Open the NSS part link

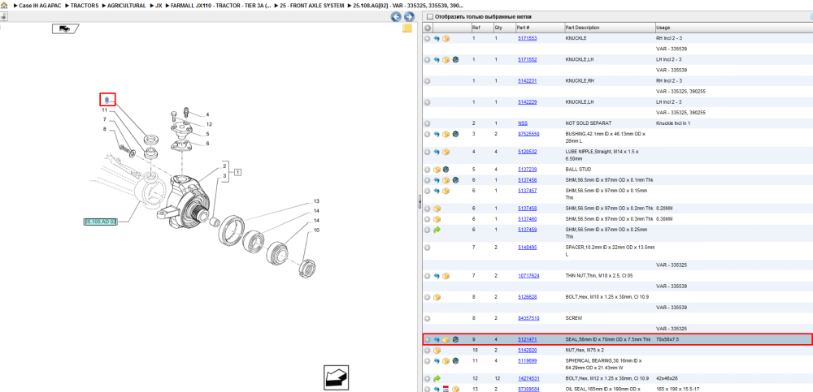point(523,123)
